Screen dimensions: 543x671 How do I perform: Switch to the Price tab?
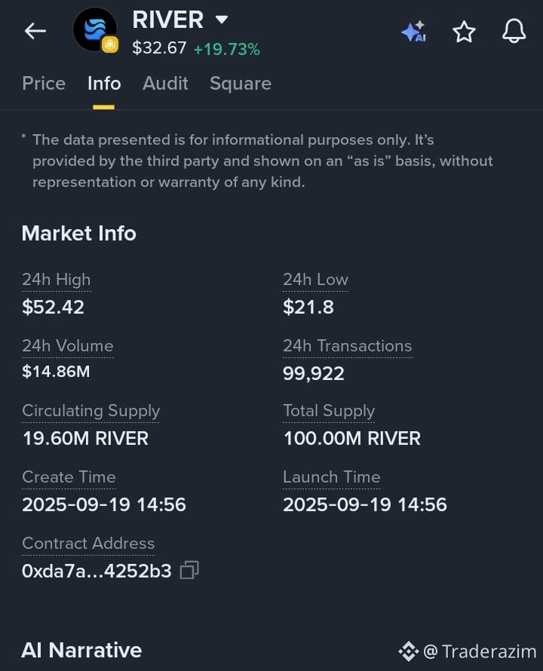coord(44,83)
